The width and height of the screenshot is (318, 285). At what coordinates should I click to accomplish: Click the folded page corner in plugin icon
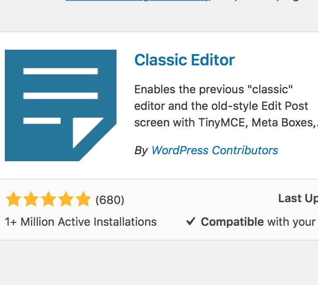pos(88,132)
